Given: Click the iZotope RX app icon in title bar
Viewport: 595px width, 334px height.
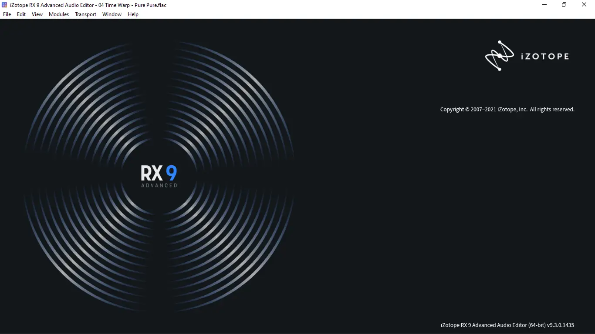Looking at the screenshot, I should pos(5,5).
